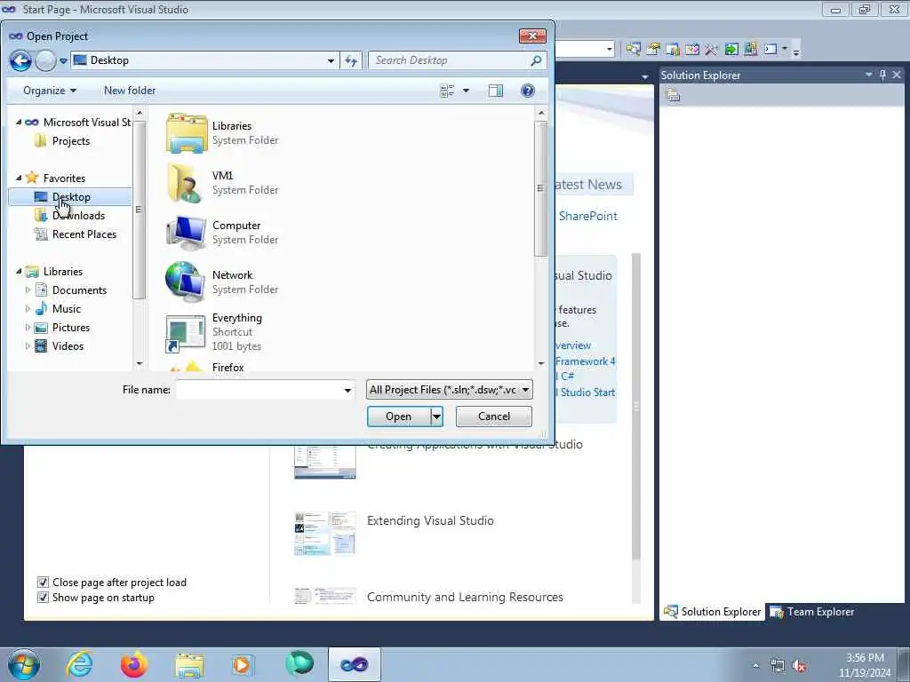This screenshot has height=682, width=910.
Task: Click the Cancel button
Action: (x=494, y=416)
